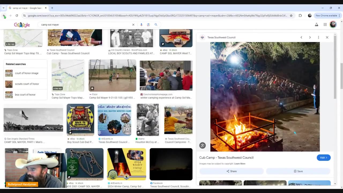Click the Share button

pyautogui.click(x=232, y=171)
